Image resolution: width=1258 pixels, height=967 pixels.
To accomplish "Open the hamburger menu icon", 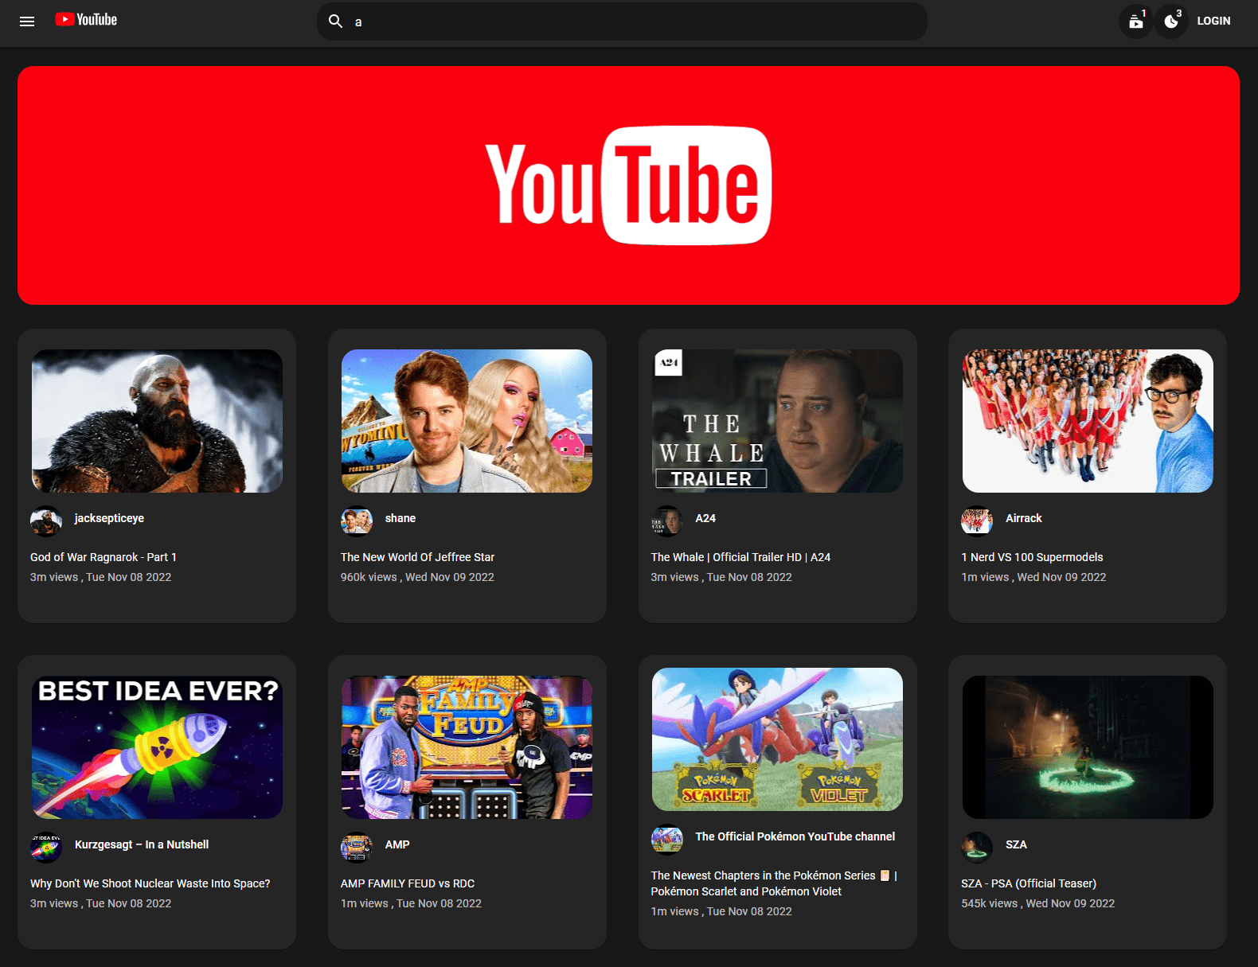I will [x=27, y=21].
